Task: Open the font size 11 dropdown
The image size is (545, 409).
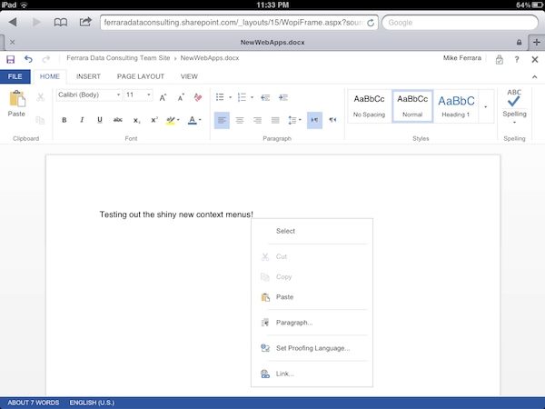Action: pos(149,95)
